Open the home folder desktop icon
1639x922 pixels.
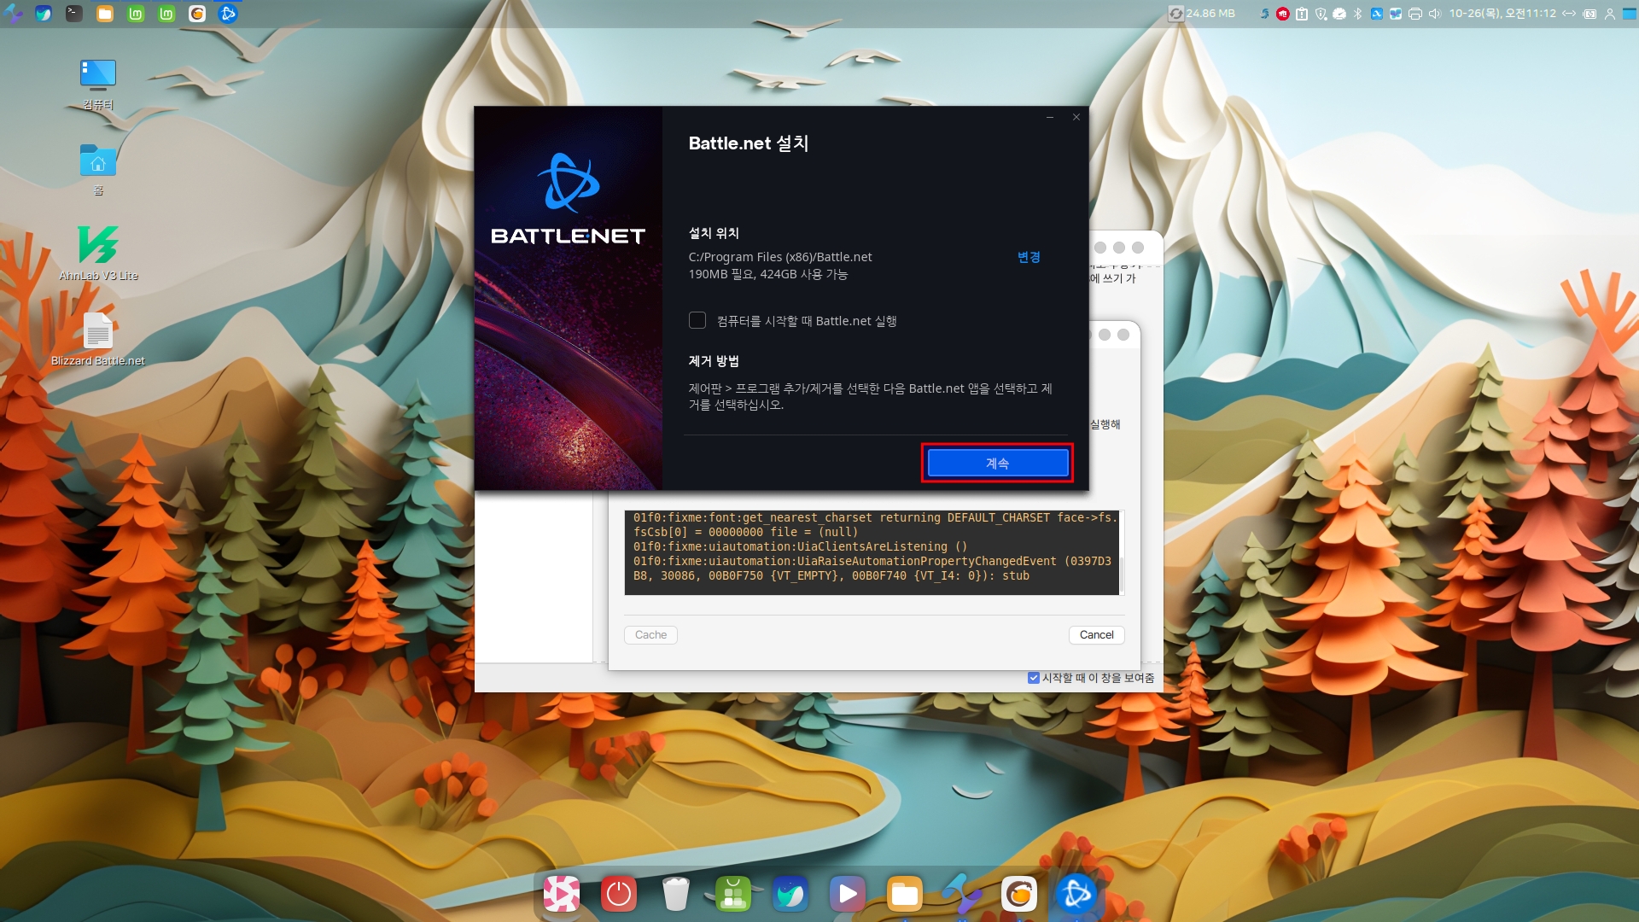tap(98, 161)
